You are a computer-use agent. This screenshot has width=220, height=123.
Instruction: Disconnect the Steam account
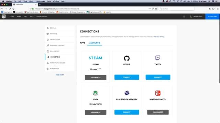pyautogui.click(x=96, y=78)
